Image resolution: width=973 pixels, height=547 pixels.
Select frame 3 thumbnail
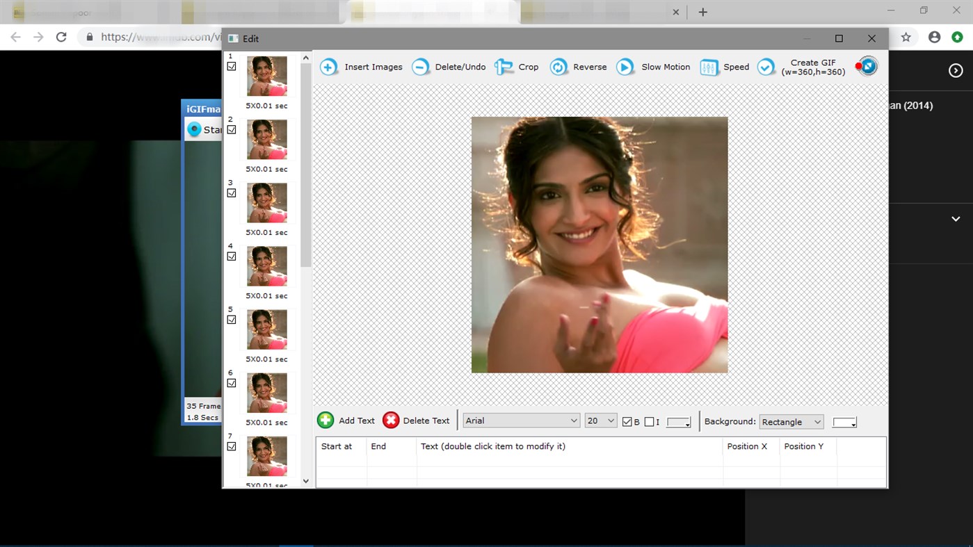pyautogui.click(x=266, y=202)
